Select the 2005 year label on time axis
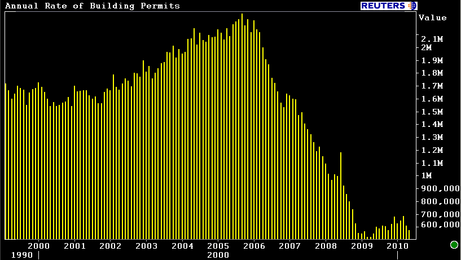 click(218, 246)
